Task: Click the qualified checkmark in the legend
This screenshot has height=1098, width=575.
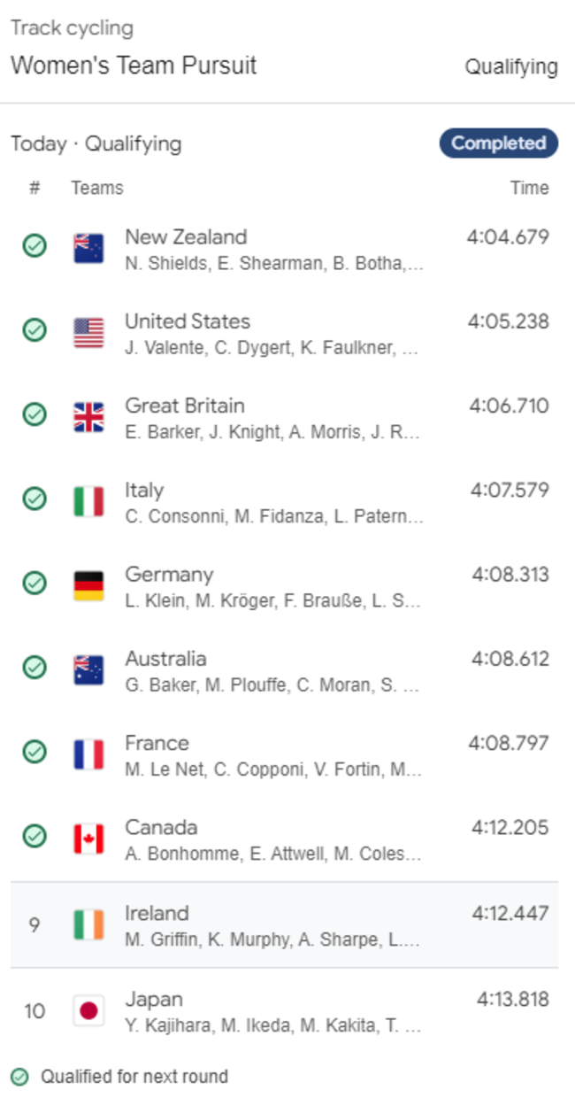Action: (x=19, y=1077)
